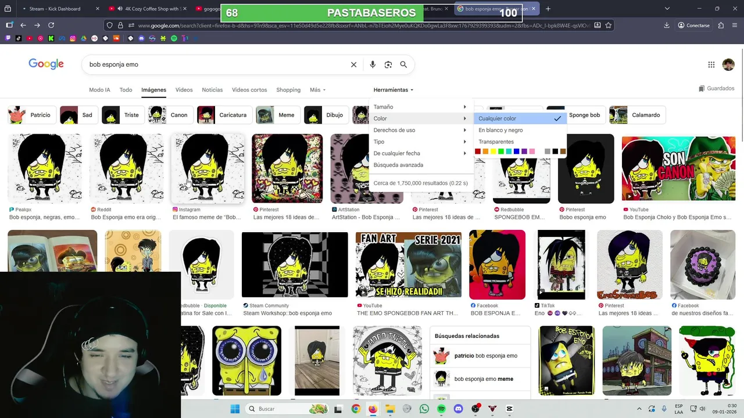Switch to the Shopping tab
Screen dimensions: 744x418
click(288, 90)
